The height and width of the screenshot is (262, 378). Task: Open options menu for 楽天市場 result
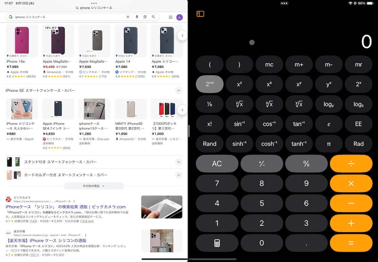pos(86,235)
